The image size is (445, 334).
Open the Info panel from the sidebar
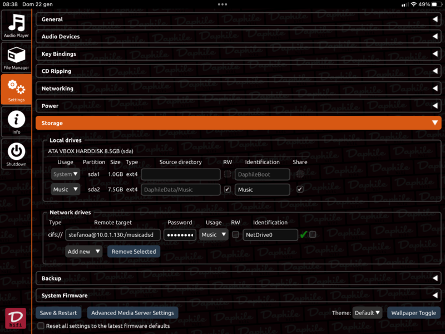pyautogui.click(x=16, y=120)
